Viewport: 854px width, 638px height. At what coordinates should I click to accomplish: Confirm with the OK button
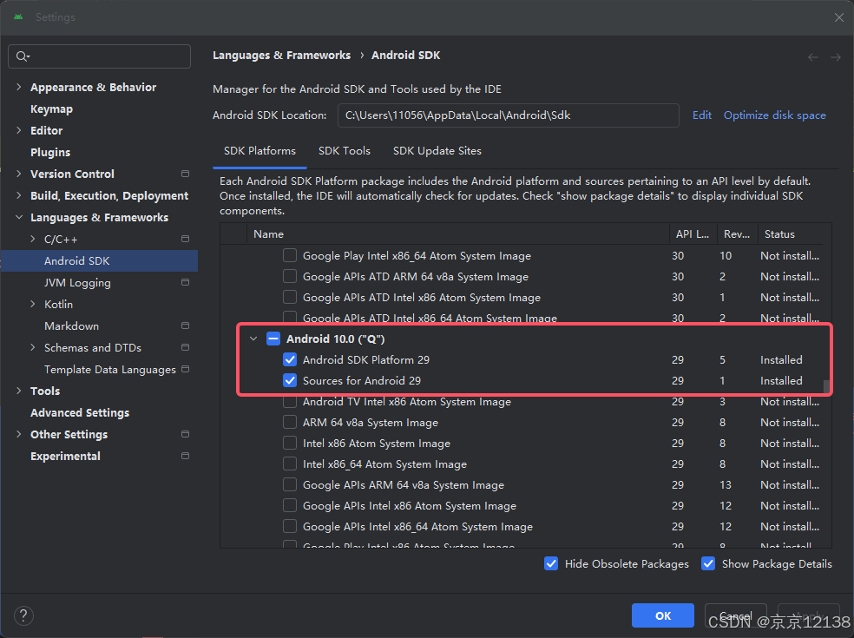(x=663, y=615)
